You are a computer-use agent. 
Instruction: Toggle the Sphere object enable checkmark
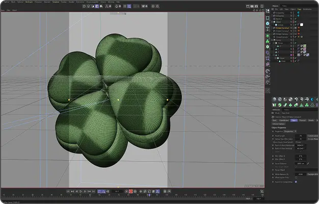pos(296,25)
